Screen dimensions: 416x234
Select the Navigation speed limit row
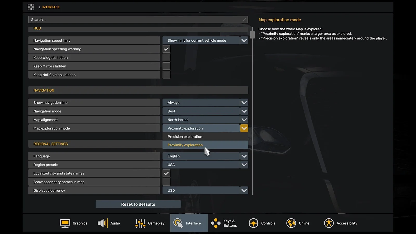click(94, 40)
